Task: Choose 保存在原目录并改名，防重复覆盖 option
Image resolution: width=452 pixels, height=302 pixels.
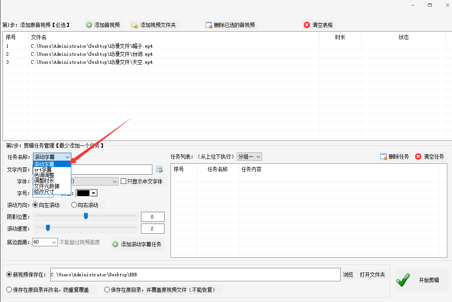Action: click(x=9, y=290)
